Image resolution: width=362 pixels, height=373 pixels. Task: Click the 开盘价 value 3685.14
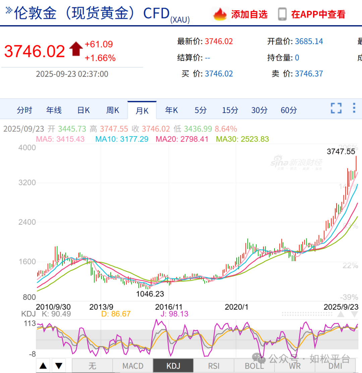click(x=309, y=41)
